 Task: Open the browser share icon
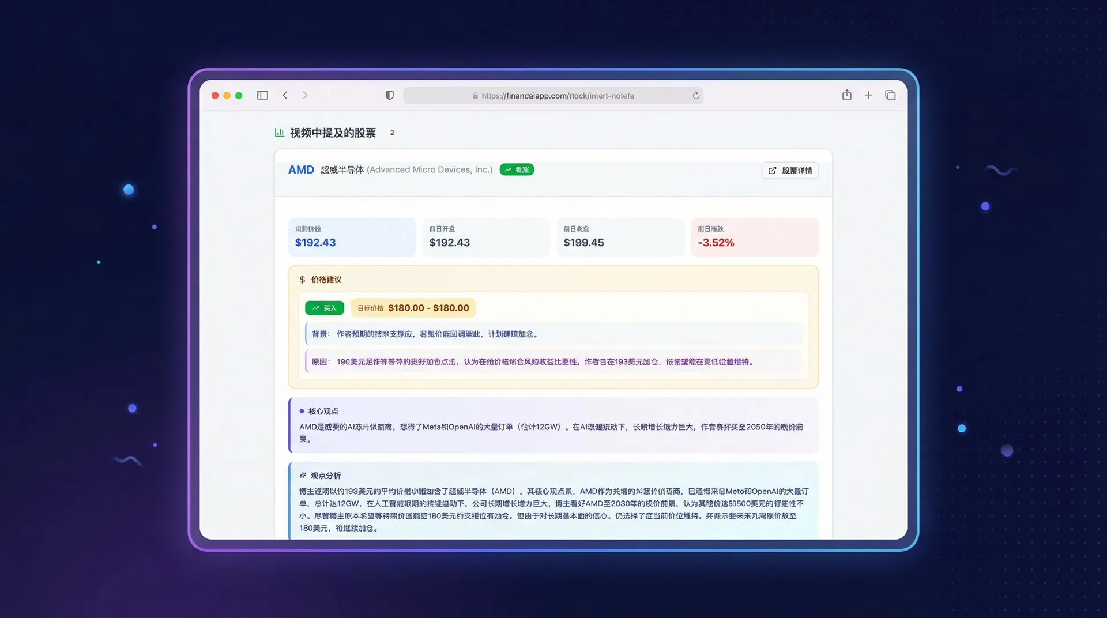[x=846, y=95]
